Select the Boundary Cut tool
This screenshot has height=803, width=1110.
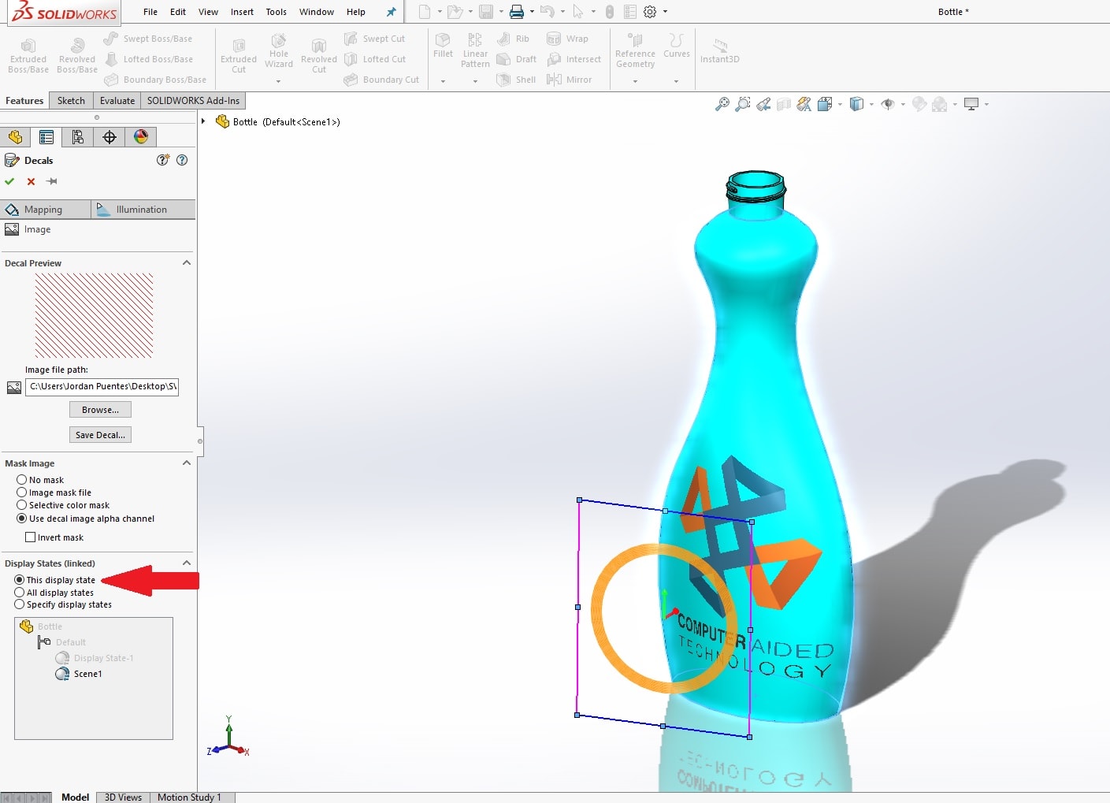click(382, 80)
